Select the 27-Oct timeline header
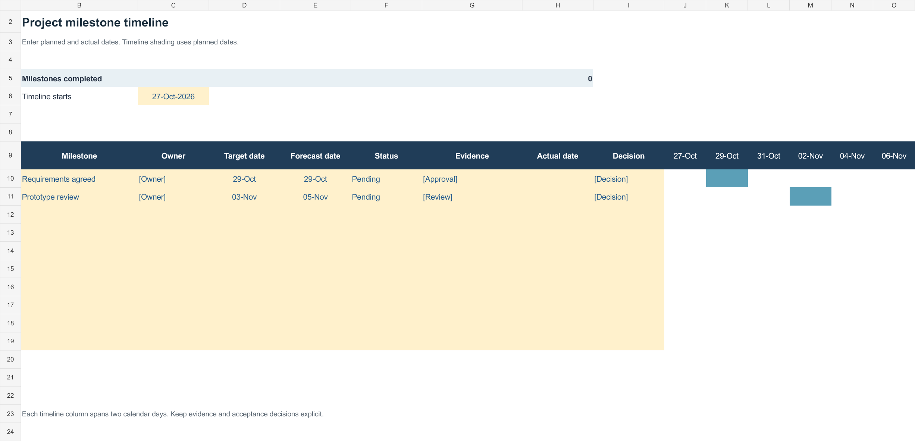 tap(685, 156)
